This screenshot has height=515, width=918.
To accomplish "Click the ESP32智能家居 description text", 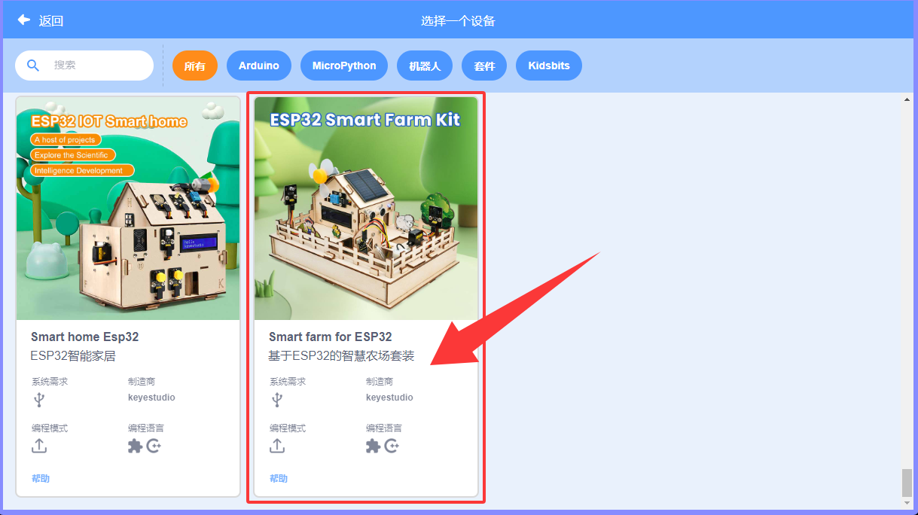I will [73, 355].
